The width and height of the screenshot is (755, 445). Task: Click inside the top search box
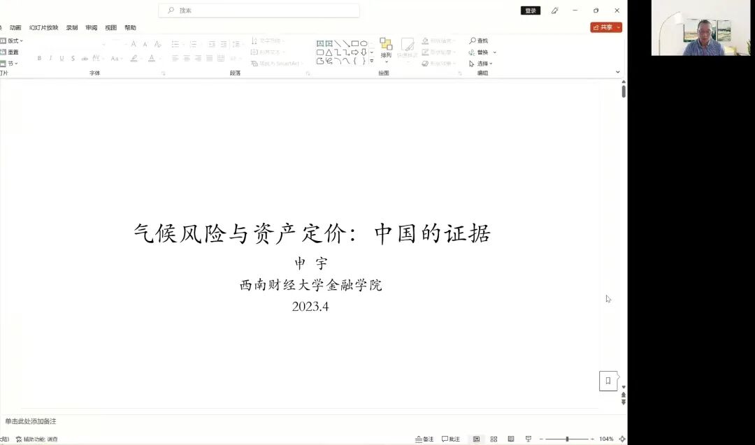(259, 10)
